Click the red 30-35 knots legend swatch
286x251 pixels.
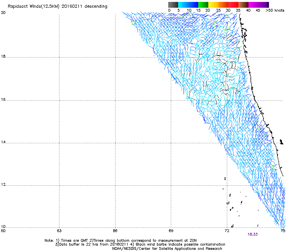[233, 5]
